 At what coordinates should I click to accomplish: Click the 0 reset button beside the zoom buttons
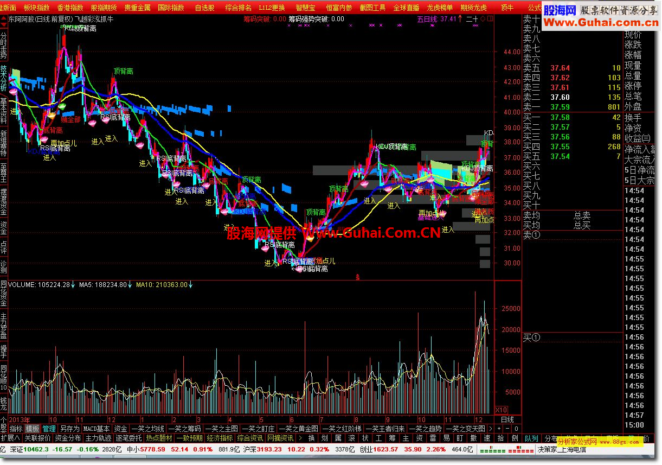pyautogui.click(x=516, y=429)
